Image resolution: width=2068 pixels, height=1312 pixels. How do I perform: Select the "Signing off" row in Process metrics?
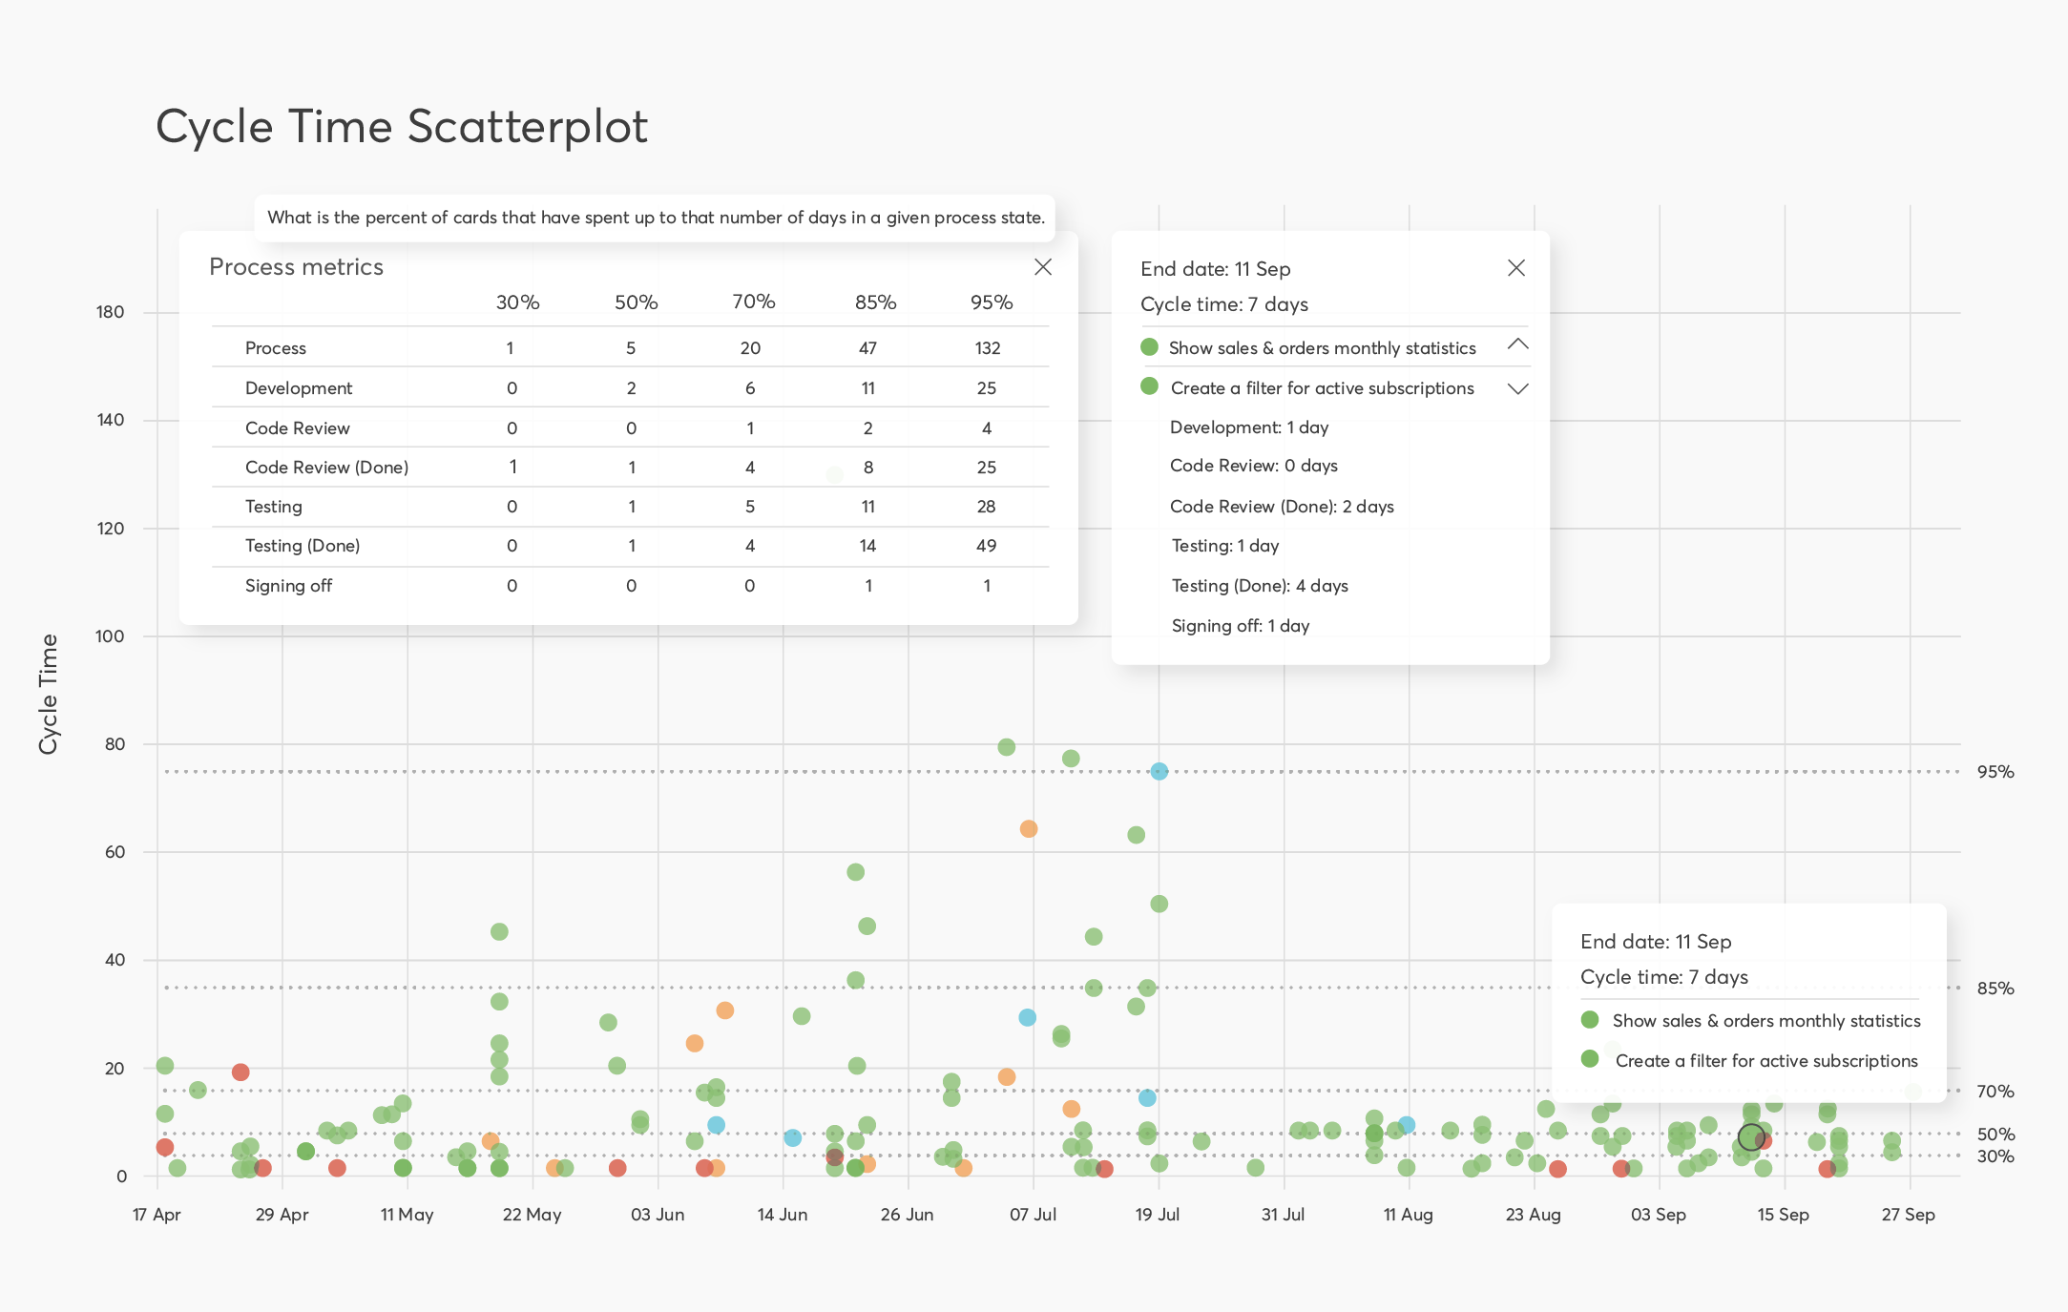tap(288, 585)
